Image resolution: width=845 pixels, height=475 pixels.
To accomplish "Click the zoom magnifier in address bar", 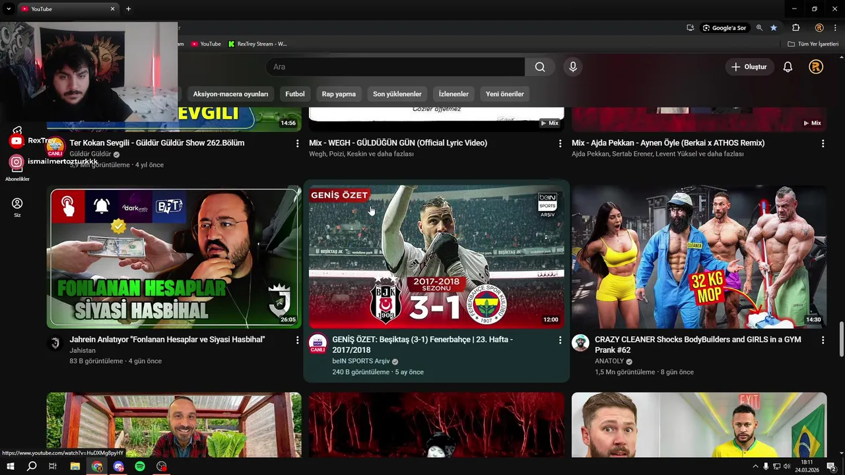I will tap(759, 28).
